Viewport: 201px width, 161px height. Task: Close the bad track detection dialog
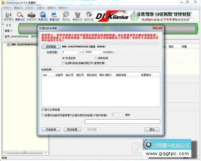tap(158, 27)
